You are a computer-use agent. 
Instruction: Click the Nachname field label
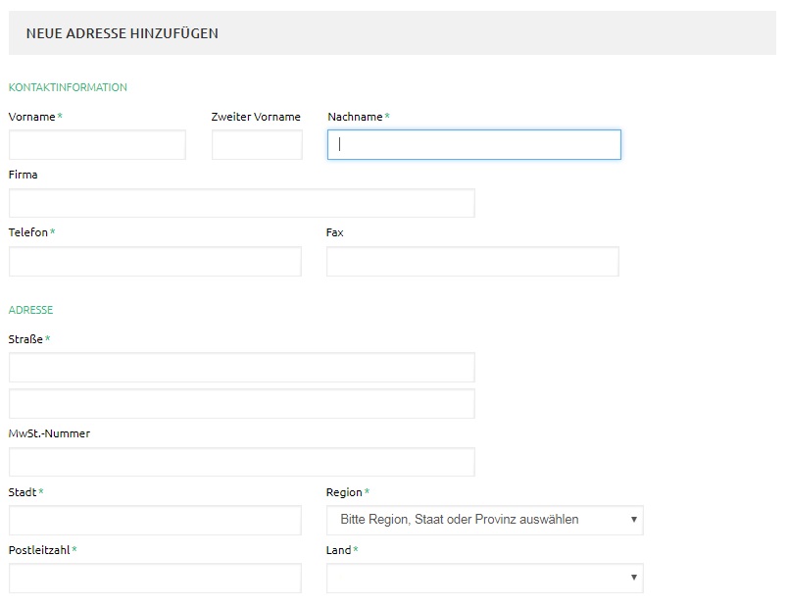coord(355,117)
